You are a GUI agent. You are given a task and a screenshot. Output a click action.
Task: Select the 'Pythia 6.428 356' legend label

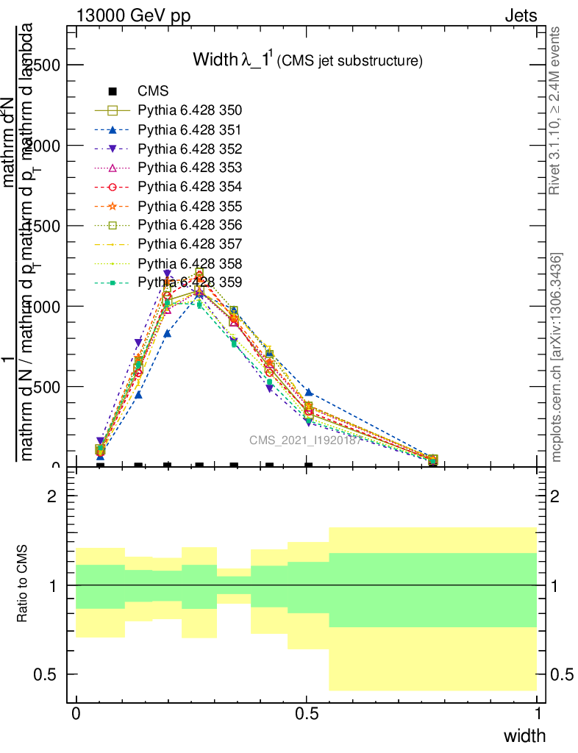(x=190, y=225)
